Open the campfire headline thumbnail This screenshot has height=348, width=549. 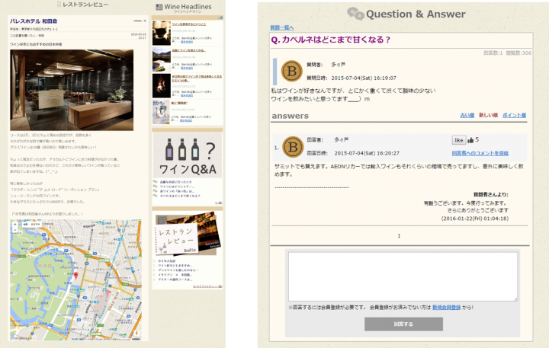click(x=162, y=86)
